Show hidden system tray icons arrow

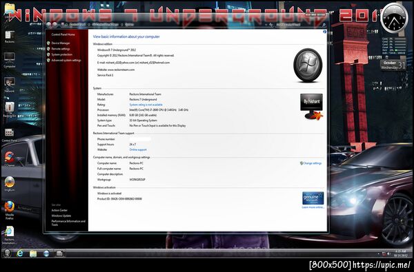(378, 254)
